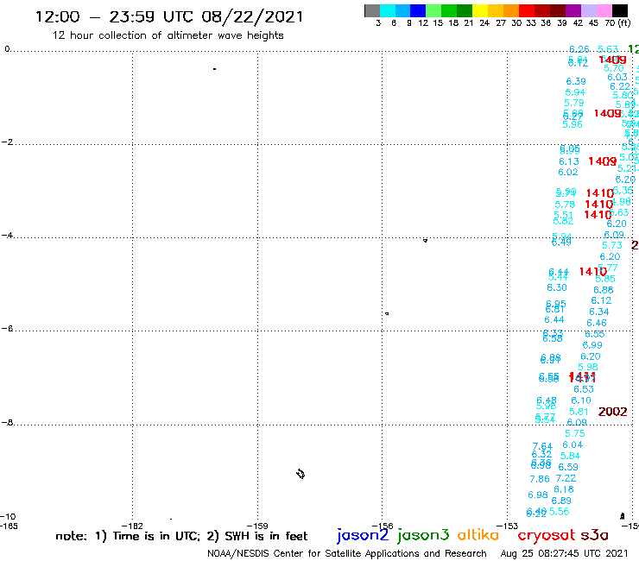Click the note about UTC time and SWH feet
Viewport: 639px width, 561px height.
pos(181,536)
